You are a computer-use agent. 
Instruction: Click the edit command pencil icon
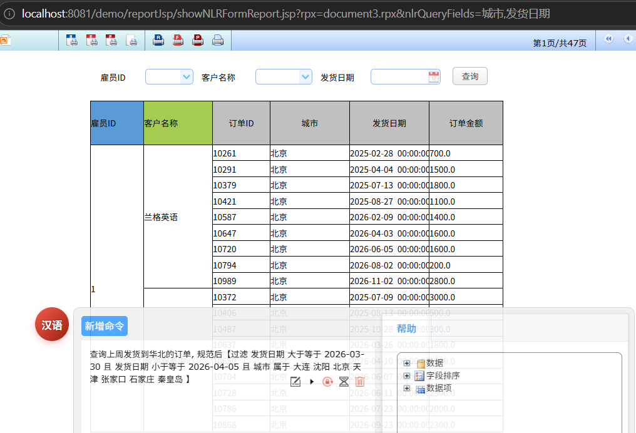(296, 382)
